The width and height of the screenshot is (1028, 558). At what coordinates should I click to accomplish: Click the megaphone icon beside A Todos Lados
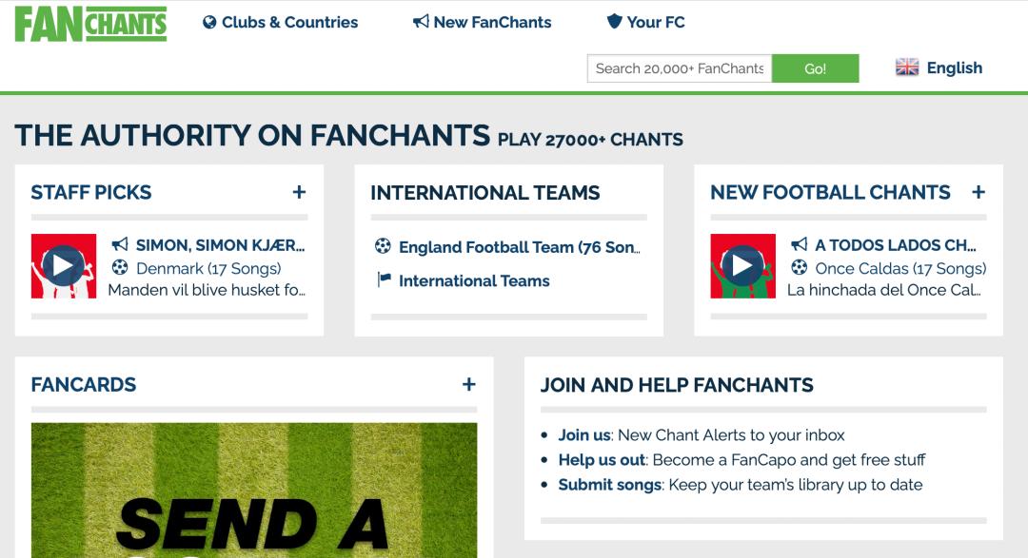tap(800, 245)
